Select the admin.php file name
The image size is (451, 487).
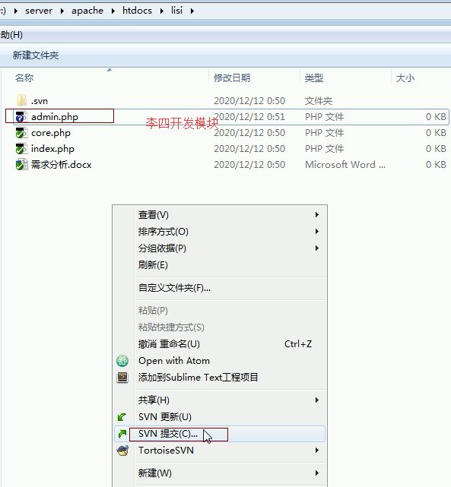(x=55, y=117)
